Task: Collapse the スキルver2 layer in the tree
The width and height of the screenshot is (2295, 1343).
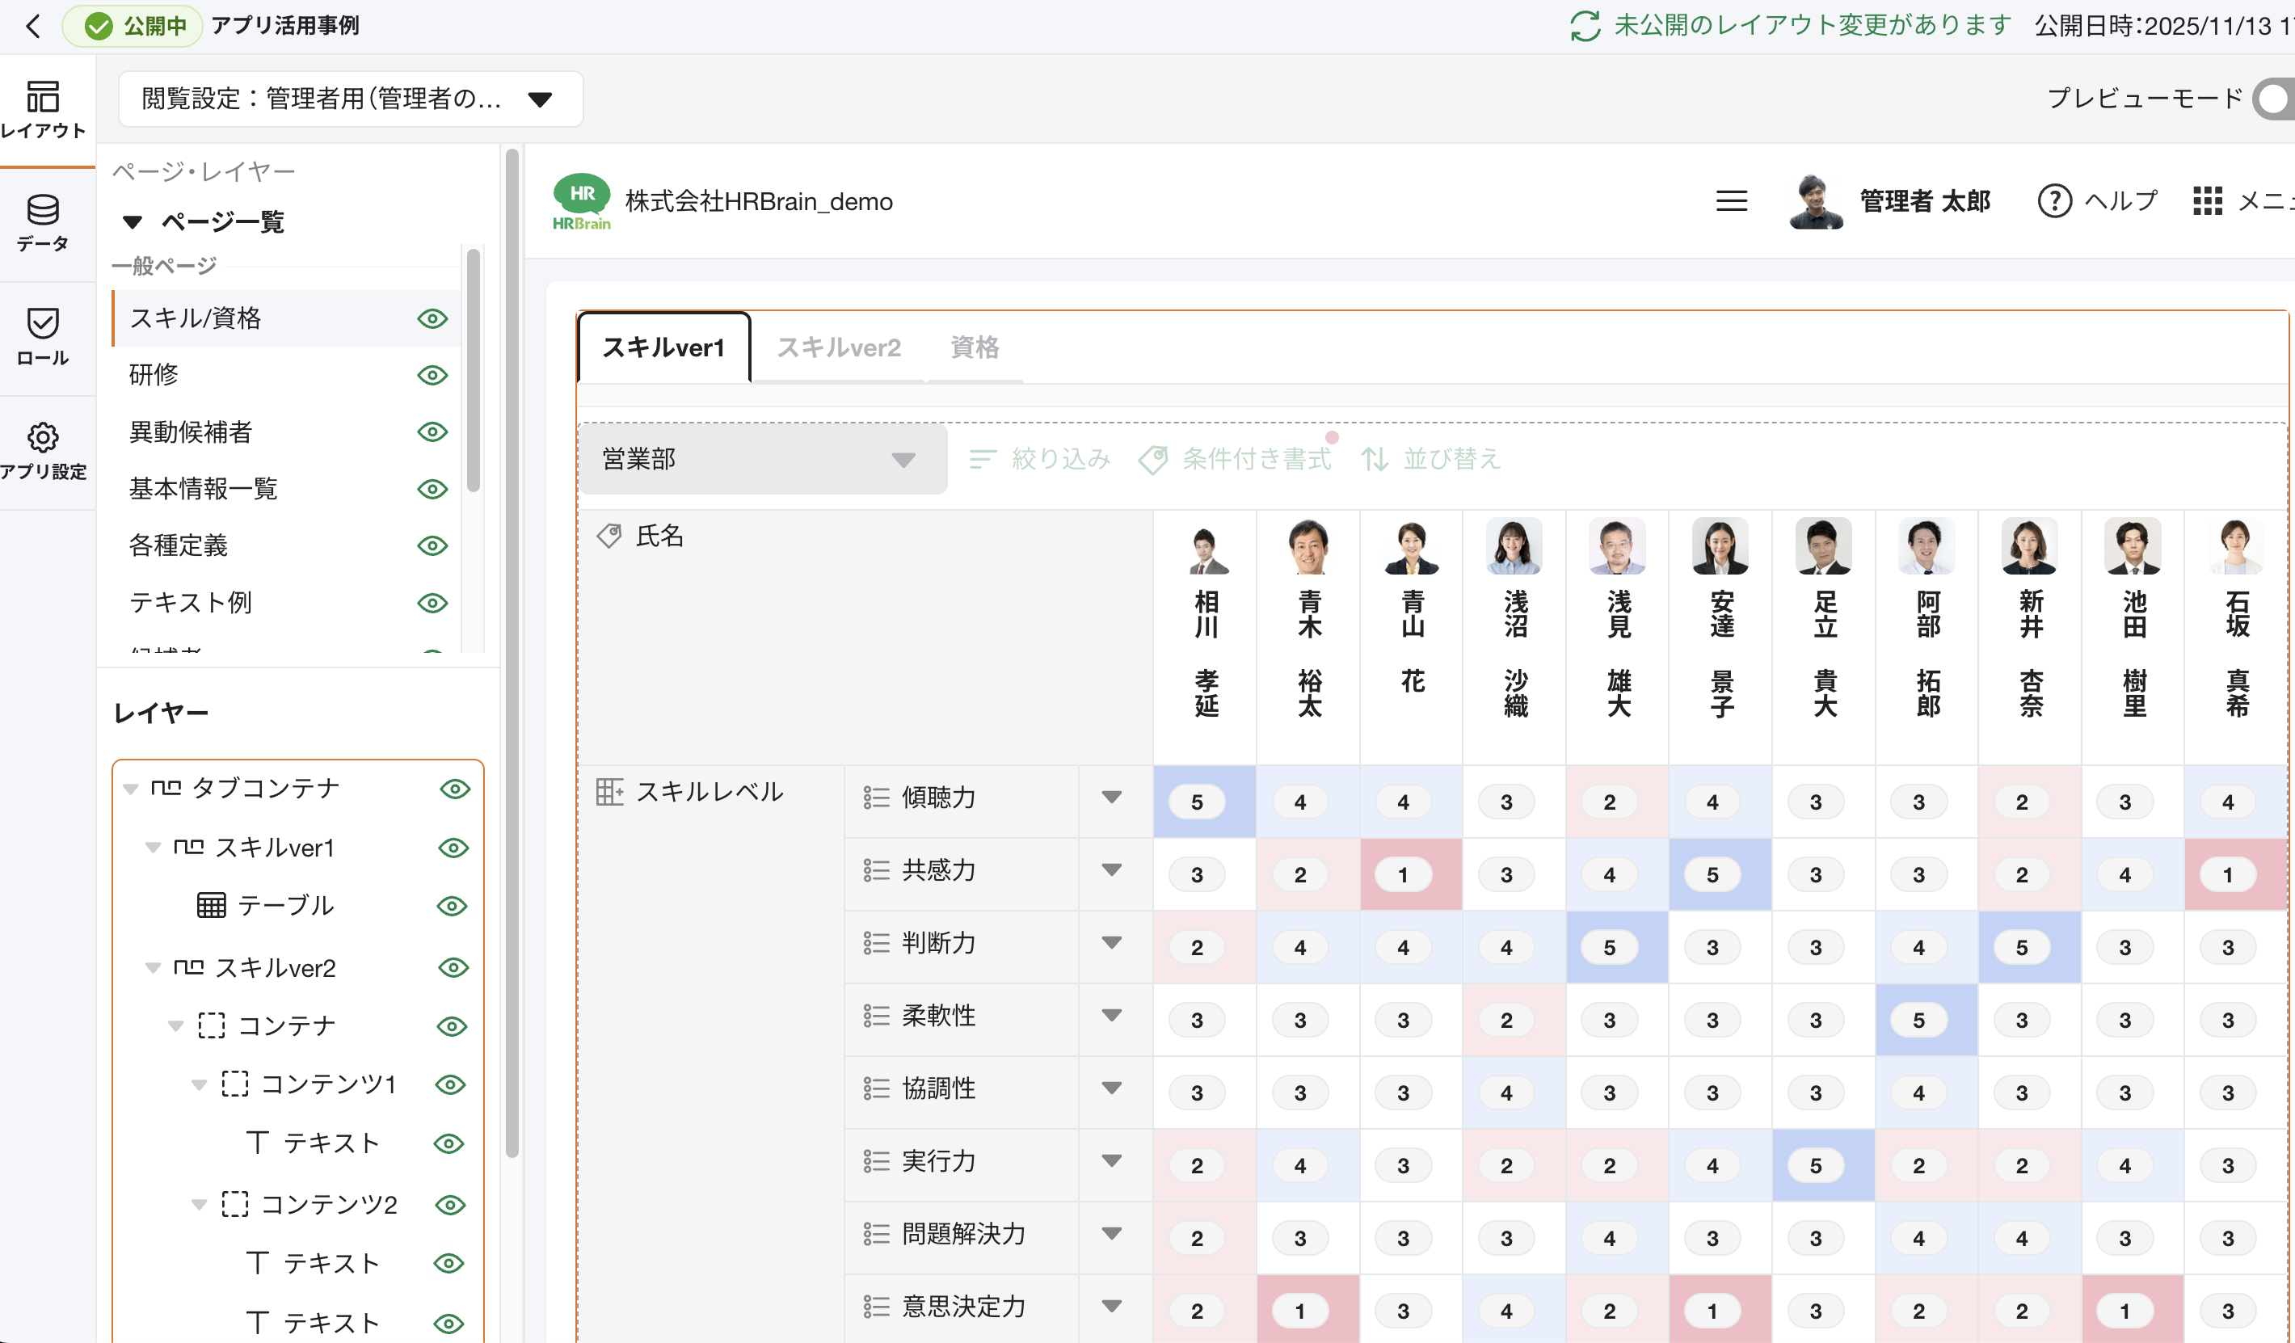Action: pos(152,968)
